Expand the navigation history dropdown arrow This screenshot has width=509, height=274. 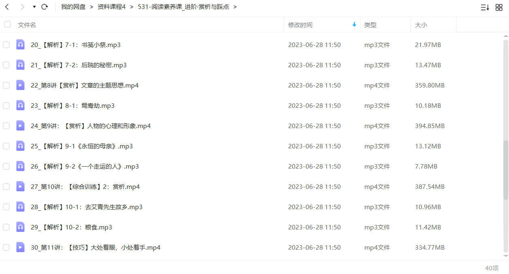click(x=34, y=7)
